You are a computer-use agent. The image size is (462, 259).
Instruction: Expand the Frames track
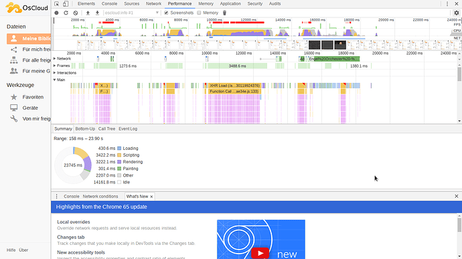tap(54, 66)
